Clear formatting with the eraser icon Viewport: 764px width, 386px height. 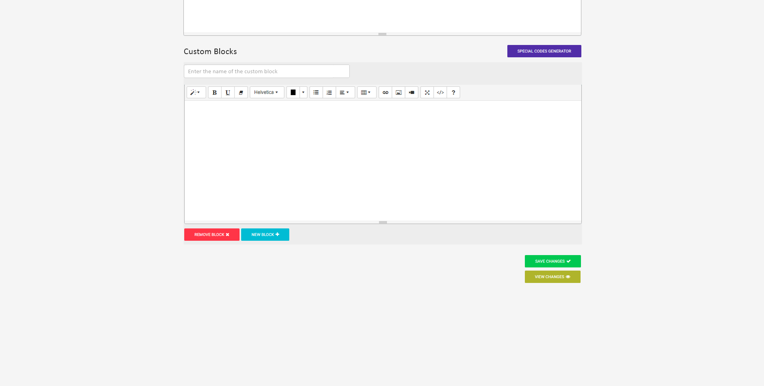pyautogui.click(x=241, y=92)
